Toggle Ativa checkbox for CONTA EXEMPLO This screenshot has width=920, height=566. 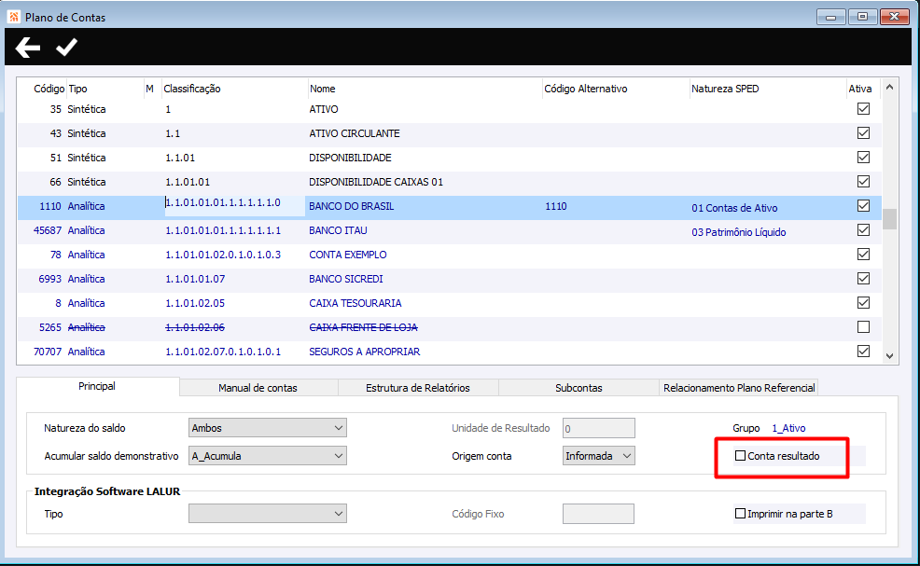[x=863, y=254]
